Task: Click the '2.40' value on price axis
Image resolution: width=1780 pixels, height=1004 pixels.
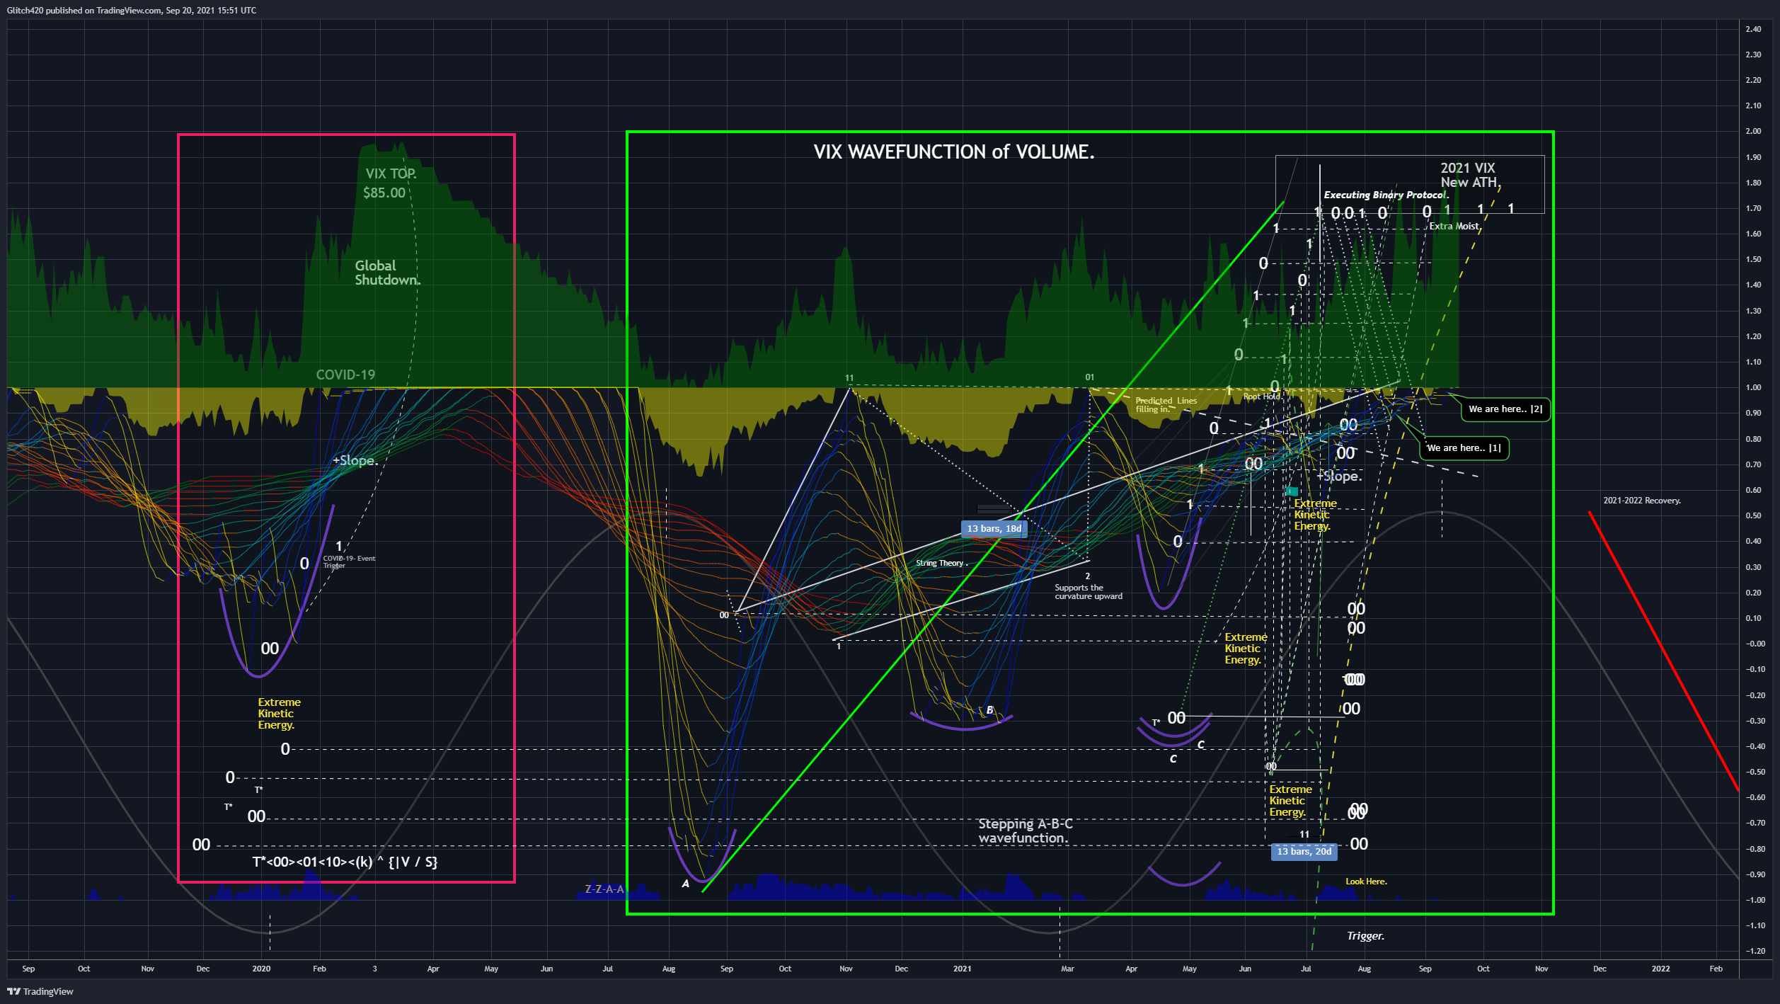Action: pos(1753,30)
